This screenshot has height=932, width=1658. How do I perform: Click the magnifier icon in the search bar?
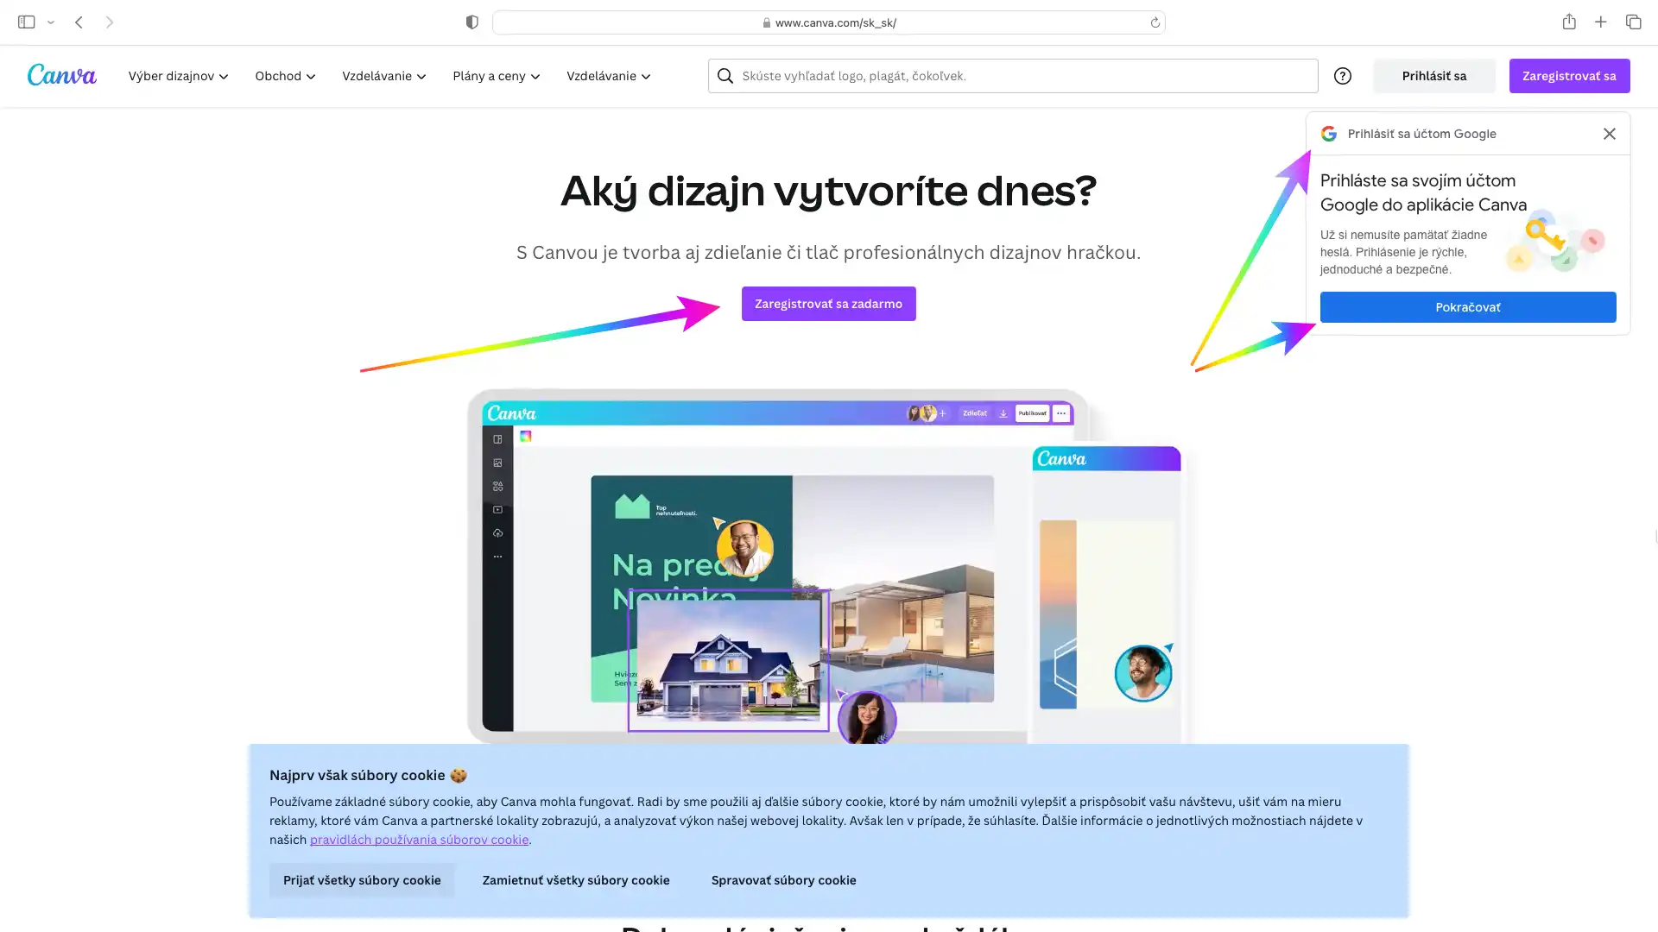point(725,76)
